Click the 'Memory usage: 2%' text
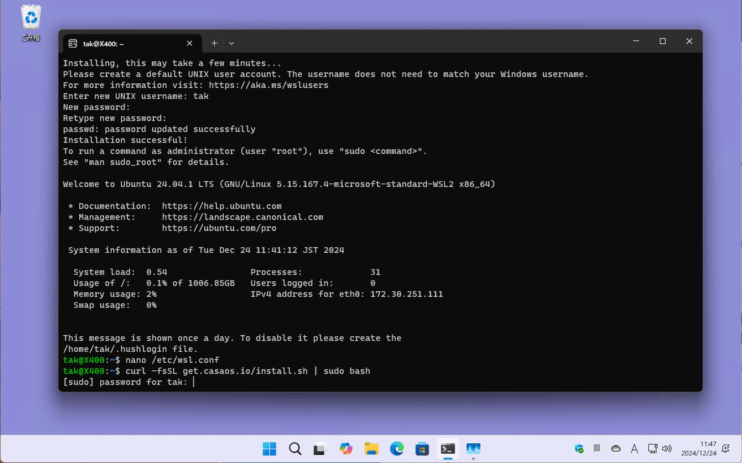The width and height of the screenshot is (742, 463). [115, 294]
